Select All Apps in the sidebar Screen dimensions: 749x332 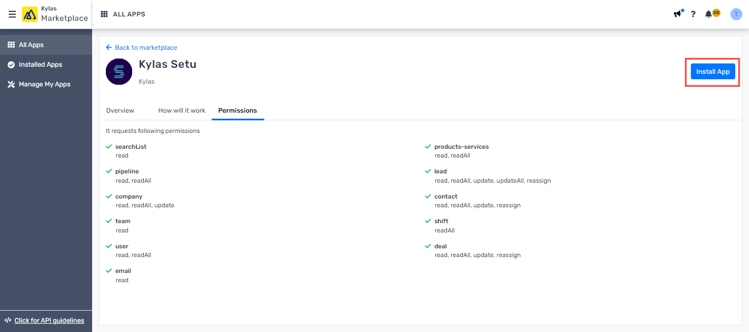coord(46,45)
